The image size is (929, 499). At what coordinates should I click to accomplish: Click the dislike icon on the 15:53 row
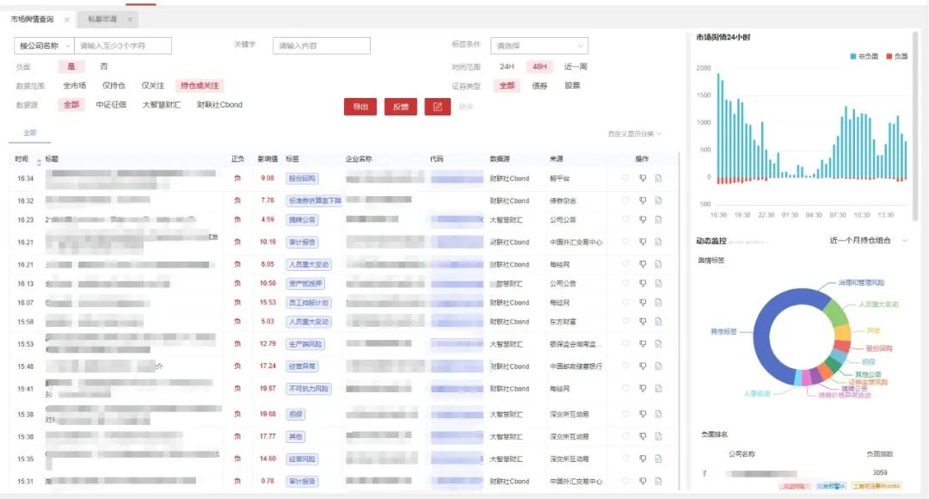pyautogui.click(x=643, y=343)
